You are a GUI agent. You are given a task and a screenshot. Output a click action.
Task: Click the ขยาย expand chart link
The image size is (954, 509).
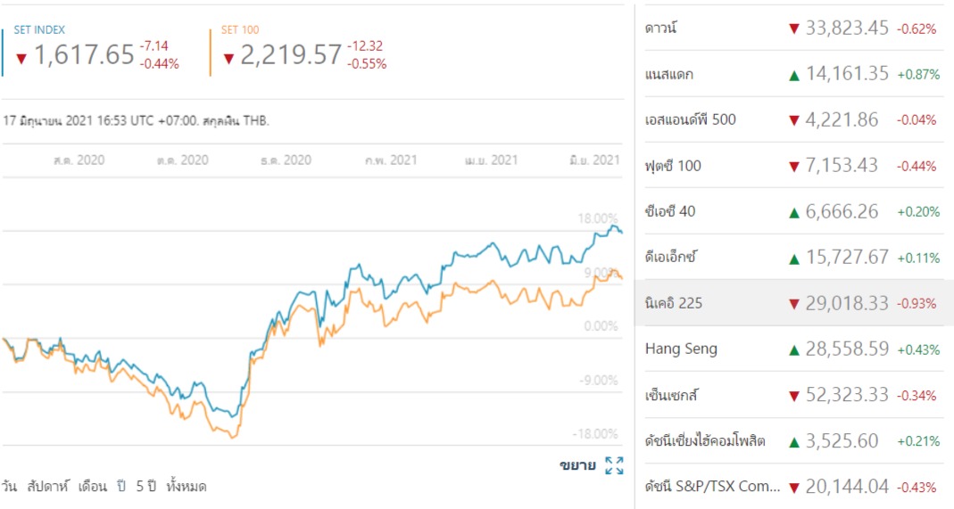(x=577, y=464)
